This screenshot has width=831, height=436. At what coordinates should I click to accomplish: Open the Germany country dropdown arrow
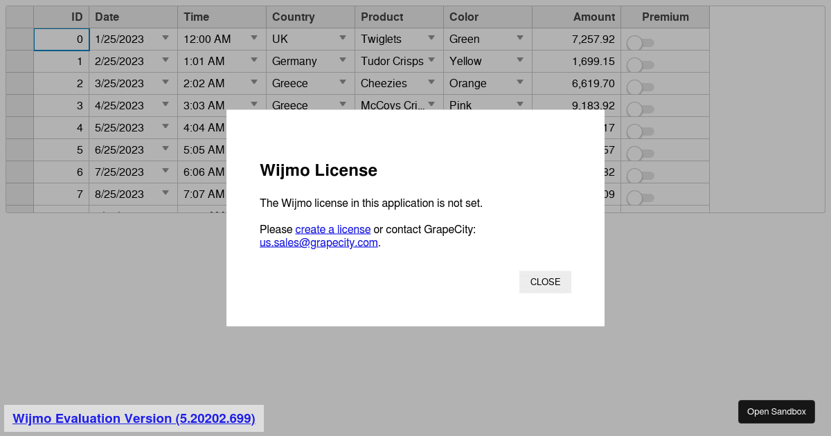click(x=343, y=61)
